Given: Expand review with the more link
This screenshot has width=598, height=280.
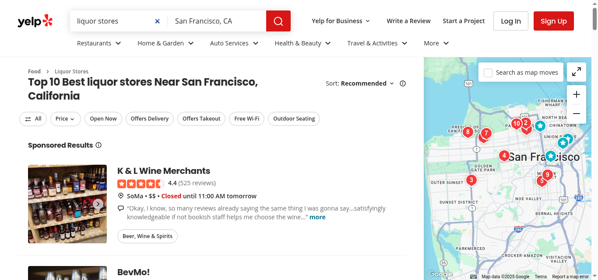Looking at the screenshot, I should coord(317,217).
